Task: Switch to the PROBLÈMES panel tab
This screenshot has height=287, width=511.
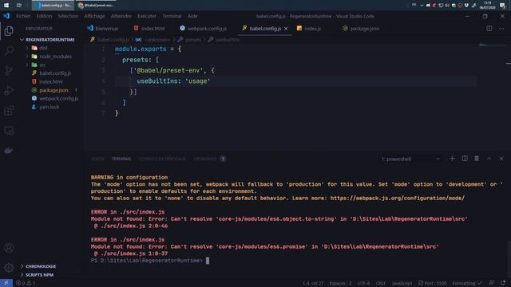Action: 209,159
